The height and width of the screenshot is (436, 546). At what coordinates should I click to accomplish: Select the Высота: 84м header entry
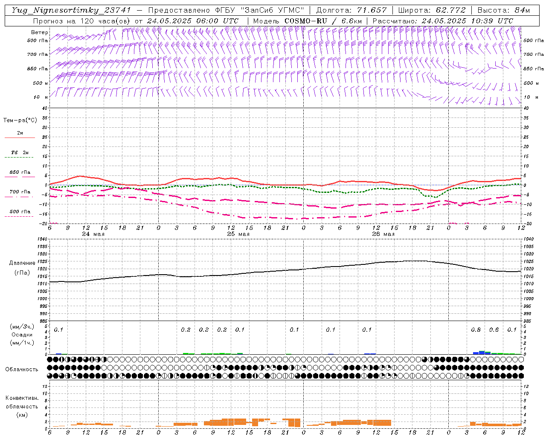point(503,10)
